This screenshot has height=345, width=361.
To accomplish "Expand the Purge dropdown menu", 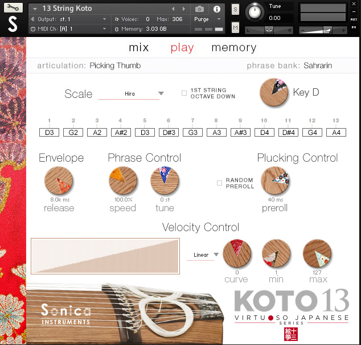I will 207,19.
